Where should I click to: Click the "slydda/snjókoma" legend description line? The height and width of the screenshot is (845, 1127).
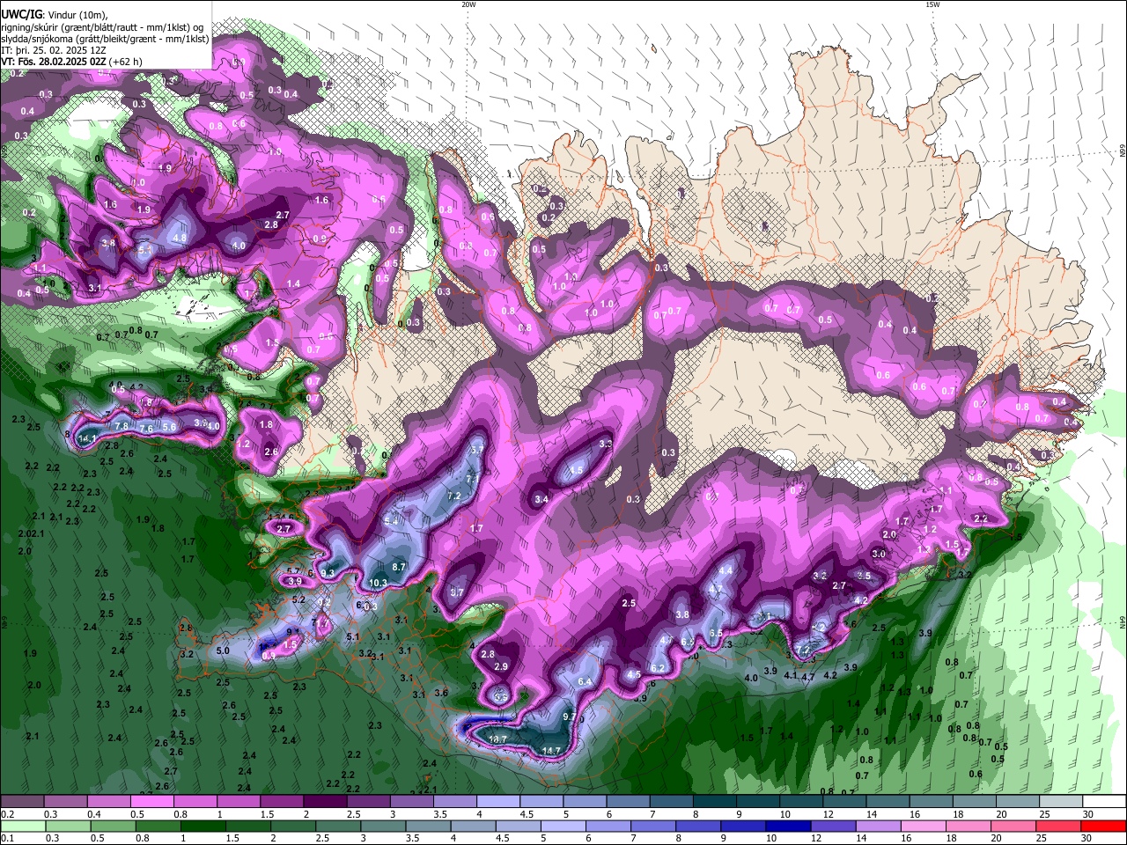(105, 39)
